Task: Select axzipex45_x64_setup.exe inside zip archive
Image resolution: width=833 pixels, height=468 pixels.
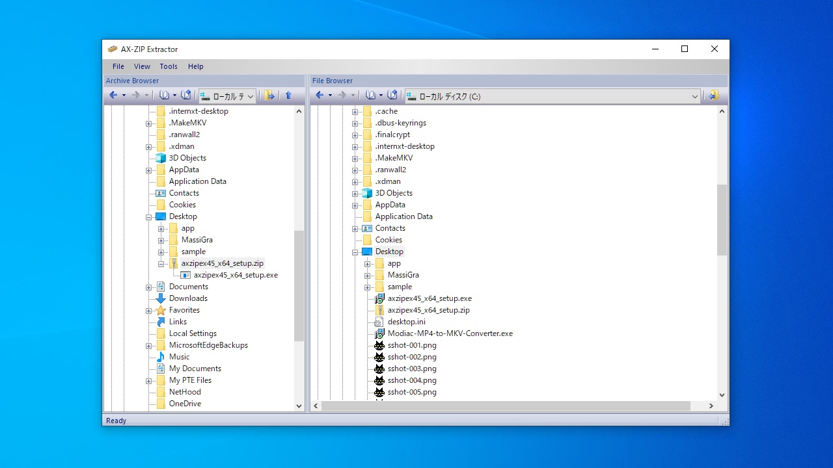Action: [x=236, y=275]
